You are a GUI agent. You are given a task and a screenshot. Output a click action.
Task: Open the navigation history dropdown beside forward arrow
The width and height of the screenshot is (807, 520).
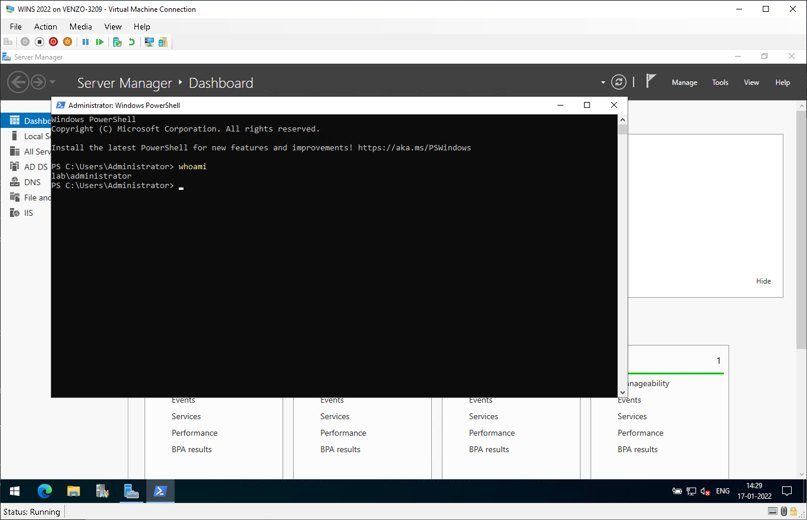coord(53,82)
